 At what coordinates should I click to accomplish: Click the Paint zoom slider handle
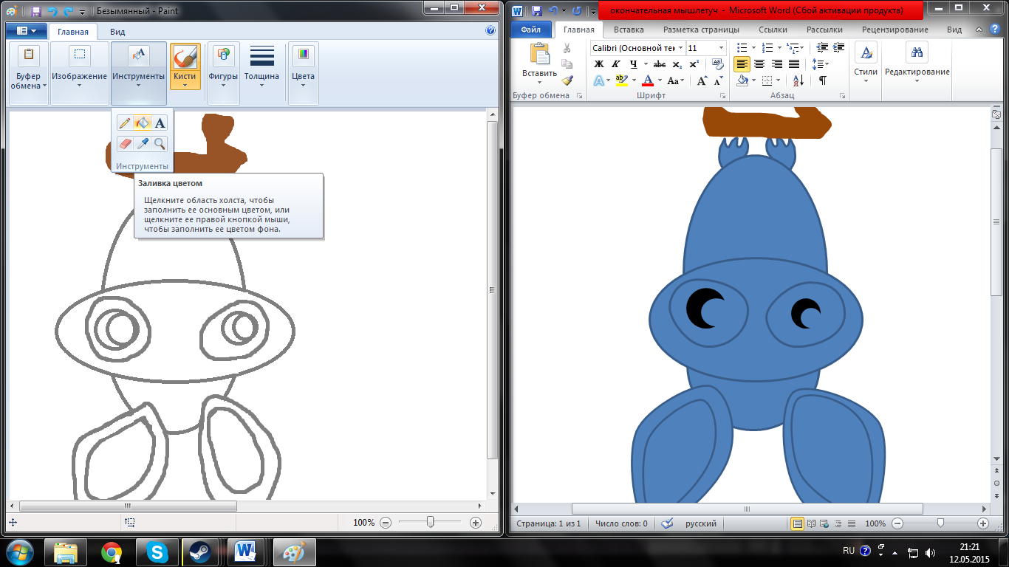430,523
